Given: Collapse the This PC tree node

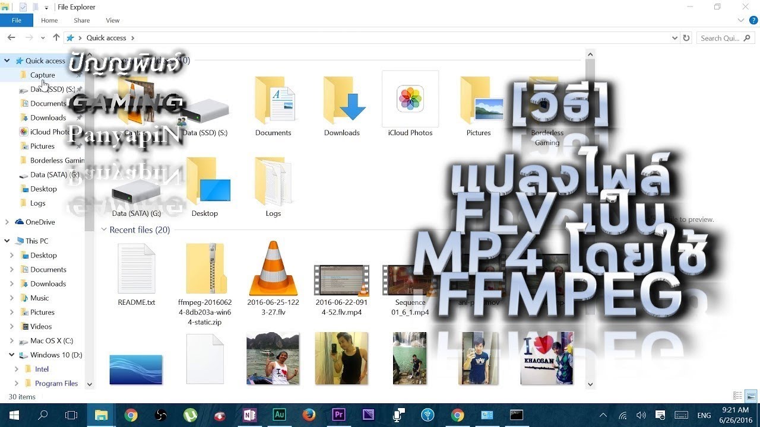Looking at the screenshot, I should click(7, 241).
